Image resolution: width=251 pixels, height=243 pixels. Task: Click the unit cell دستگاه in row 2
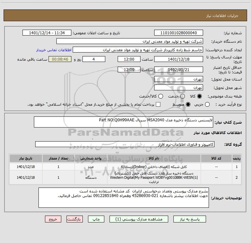[x=91, y=177]
